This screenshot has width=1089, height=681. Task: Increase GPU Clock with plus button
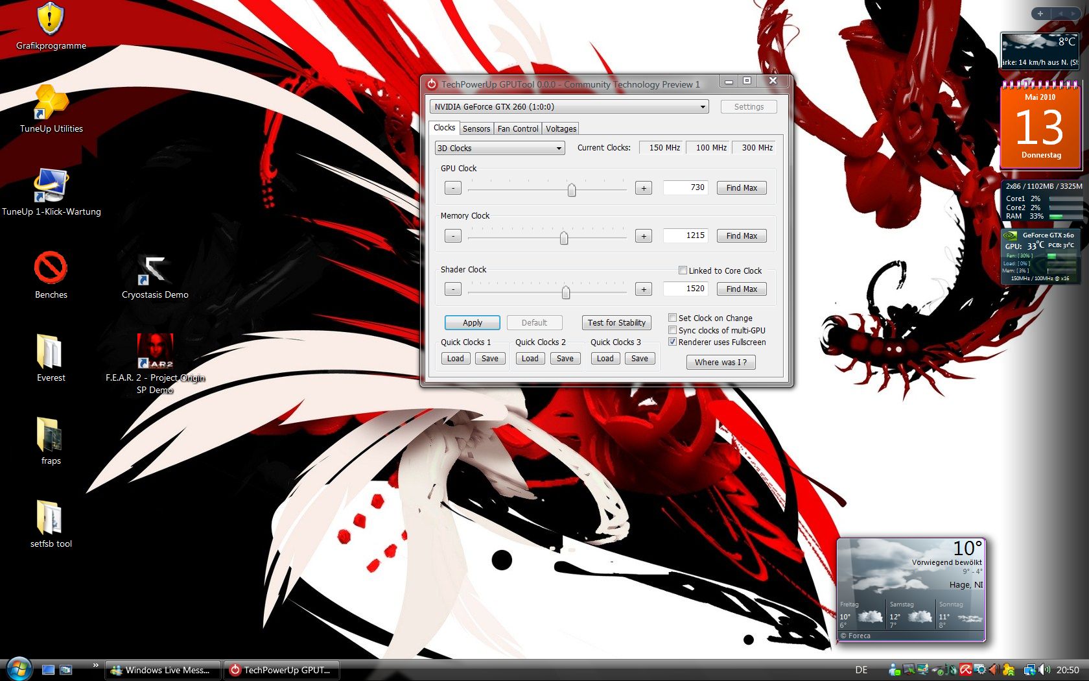click(x=644, y=188)
